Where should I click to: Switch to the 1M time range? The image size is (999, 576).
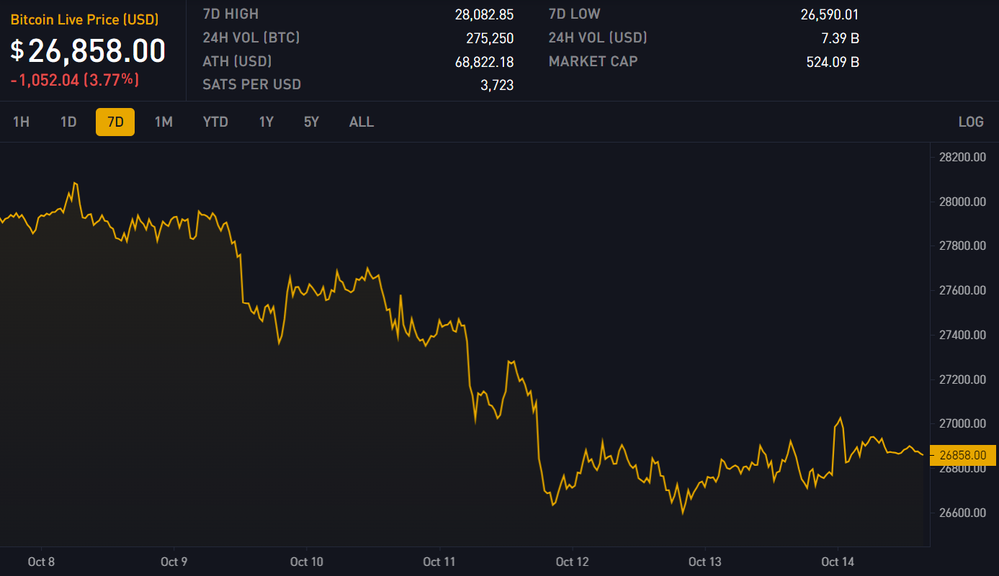(x=163, y=122)
